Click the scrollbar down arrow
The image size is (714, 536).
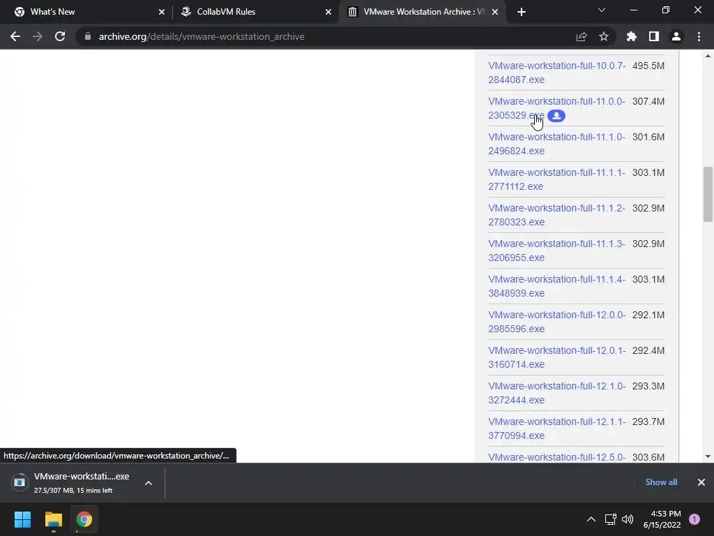click(x=708, y=456)
